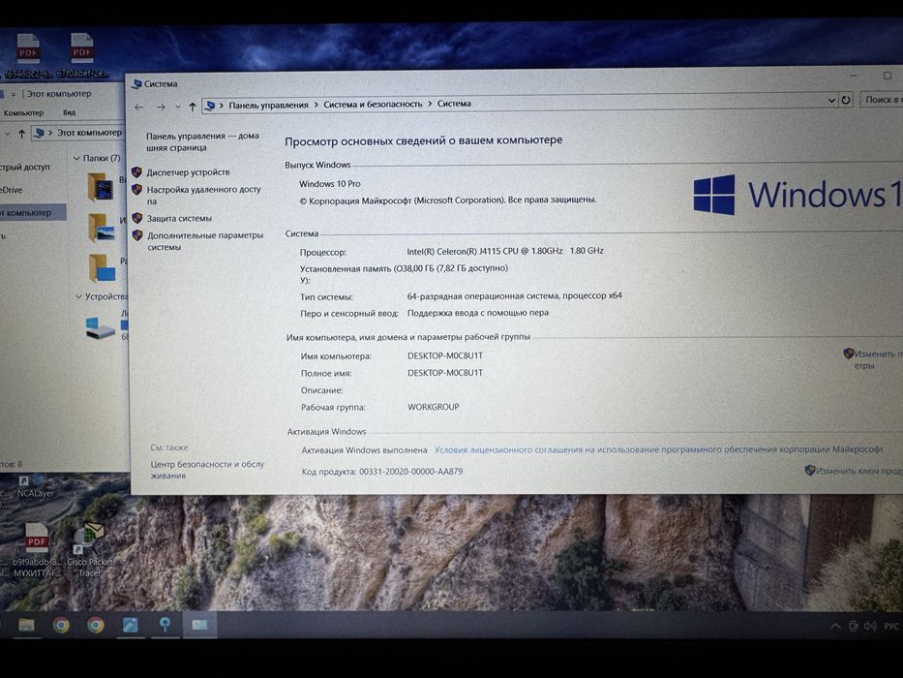Viewport: 903px width, 678px height.
Task: Select b9f9abdb PDF file on desktop
Action: click(x=36, y=550)
